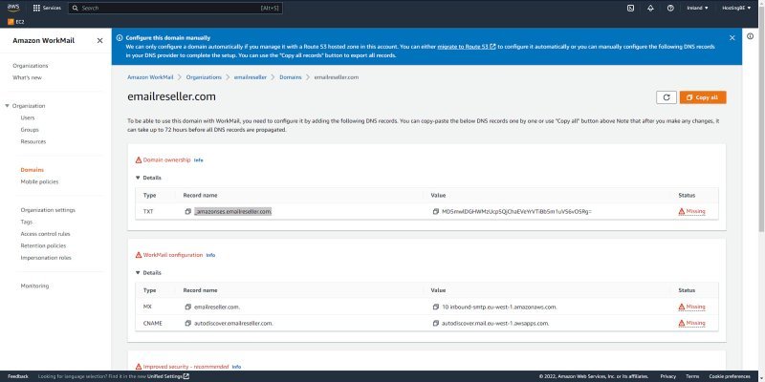Copy the TXT record value

click(x=436, y=212)
